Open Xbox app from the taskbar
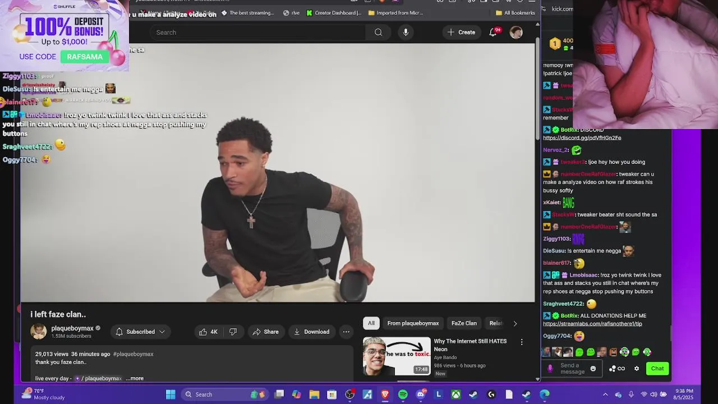The width and height of the screenshot is (718, 404). coord(456,394)
